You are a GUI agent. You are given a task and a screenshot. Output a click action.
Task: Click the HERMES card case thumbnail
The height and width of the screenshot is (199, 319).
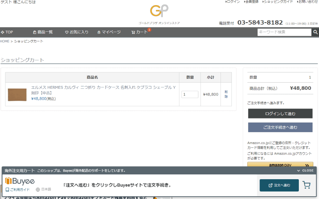click(x=17, y=95)
